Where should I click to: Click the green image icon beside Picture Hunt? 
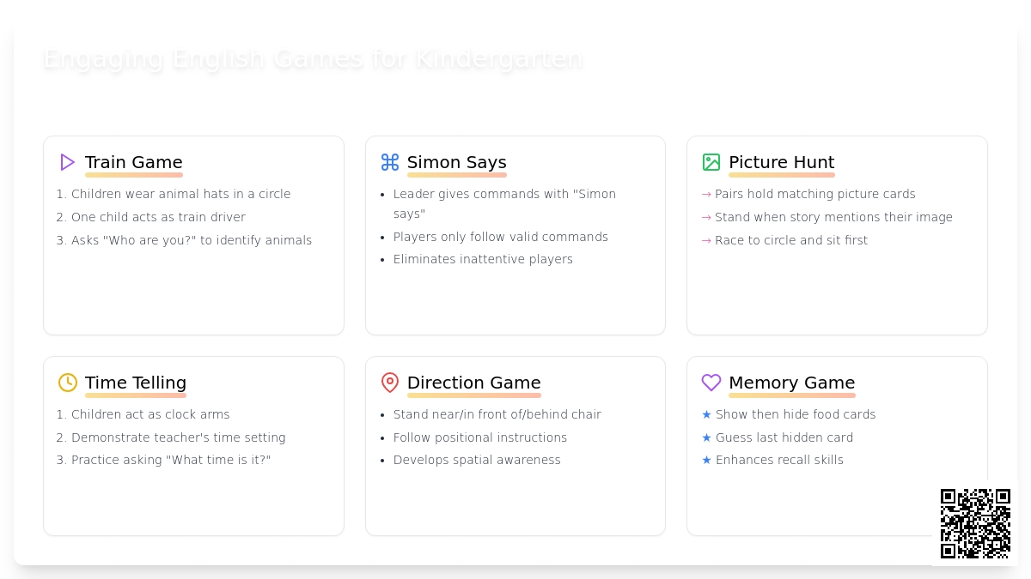pyautogui.click(x=711, y=162)
